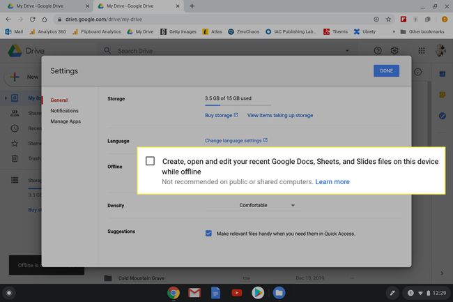Reload the page

pos(32,20)
